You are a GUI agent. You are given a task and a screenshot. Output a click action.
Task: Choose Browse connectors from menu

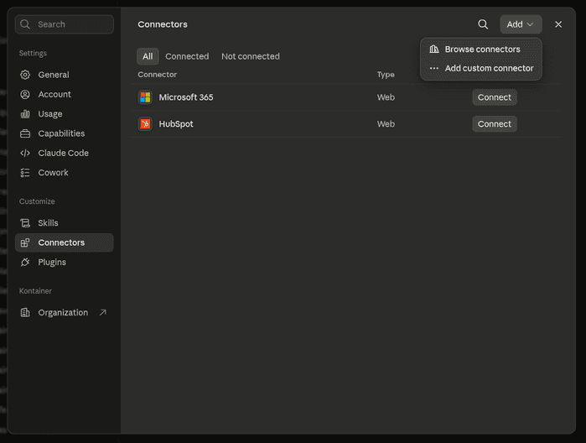point(481,49)
